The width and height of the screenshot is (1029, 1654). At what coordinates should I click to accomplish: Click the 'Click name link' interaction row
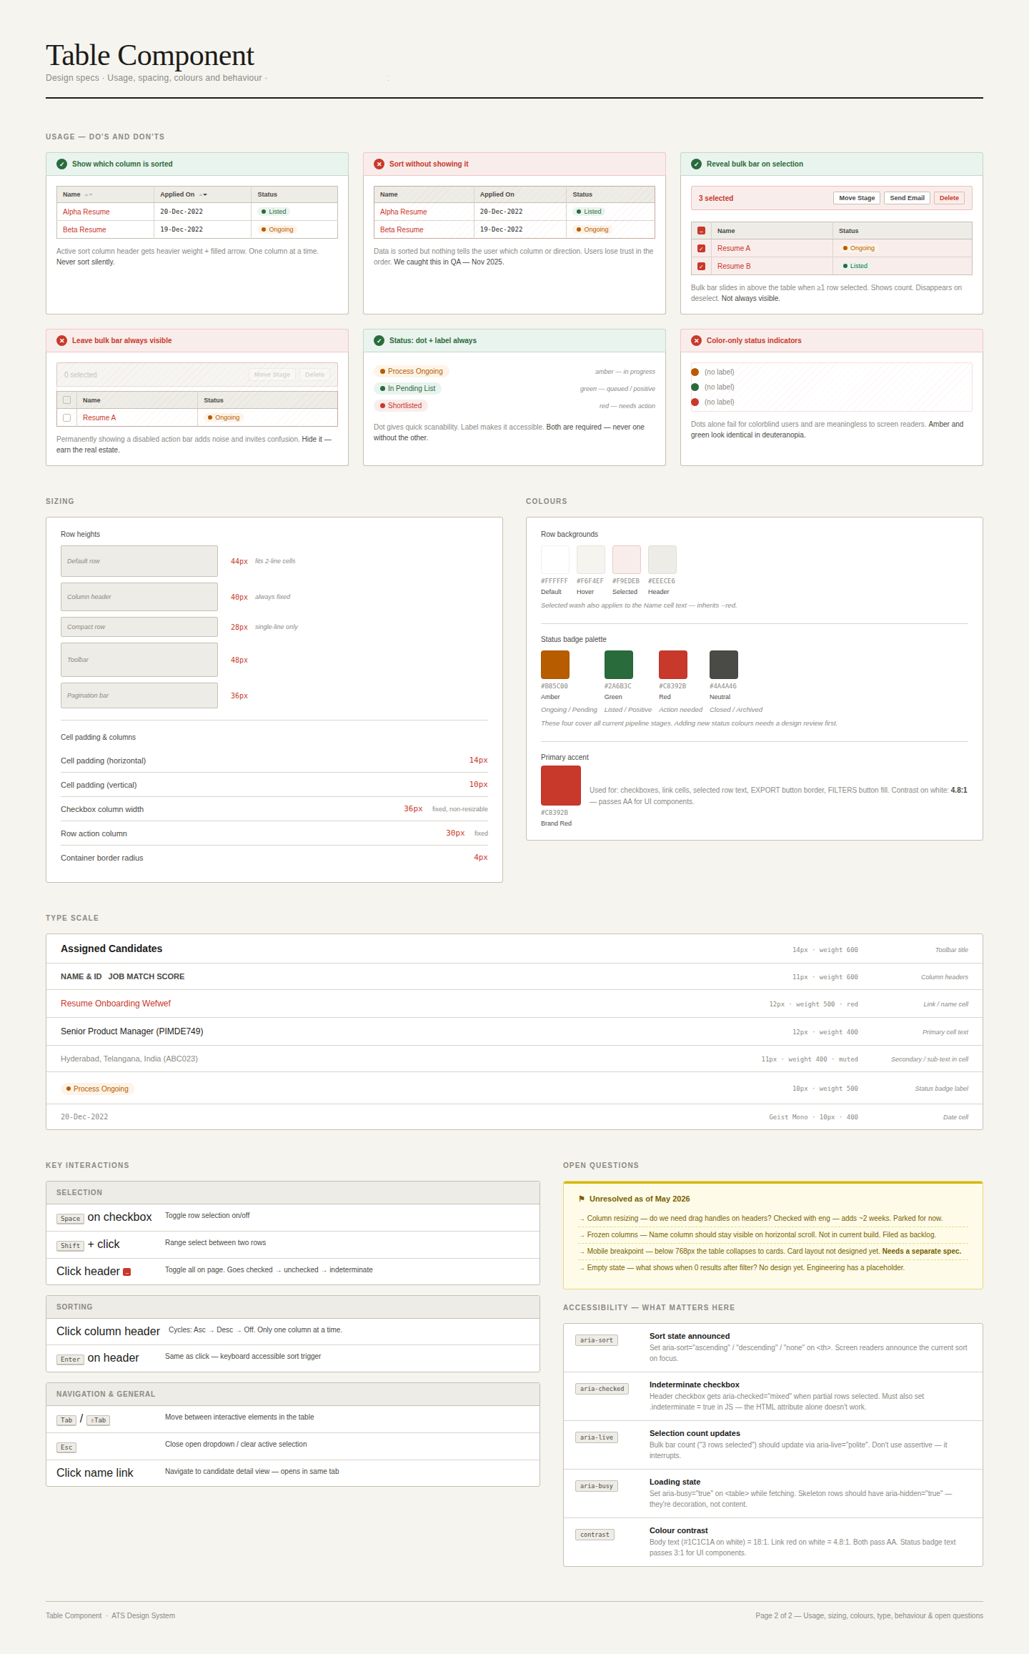click(x=293, y=1473)
